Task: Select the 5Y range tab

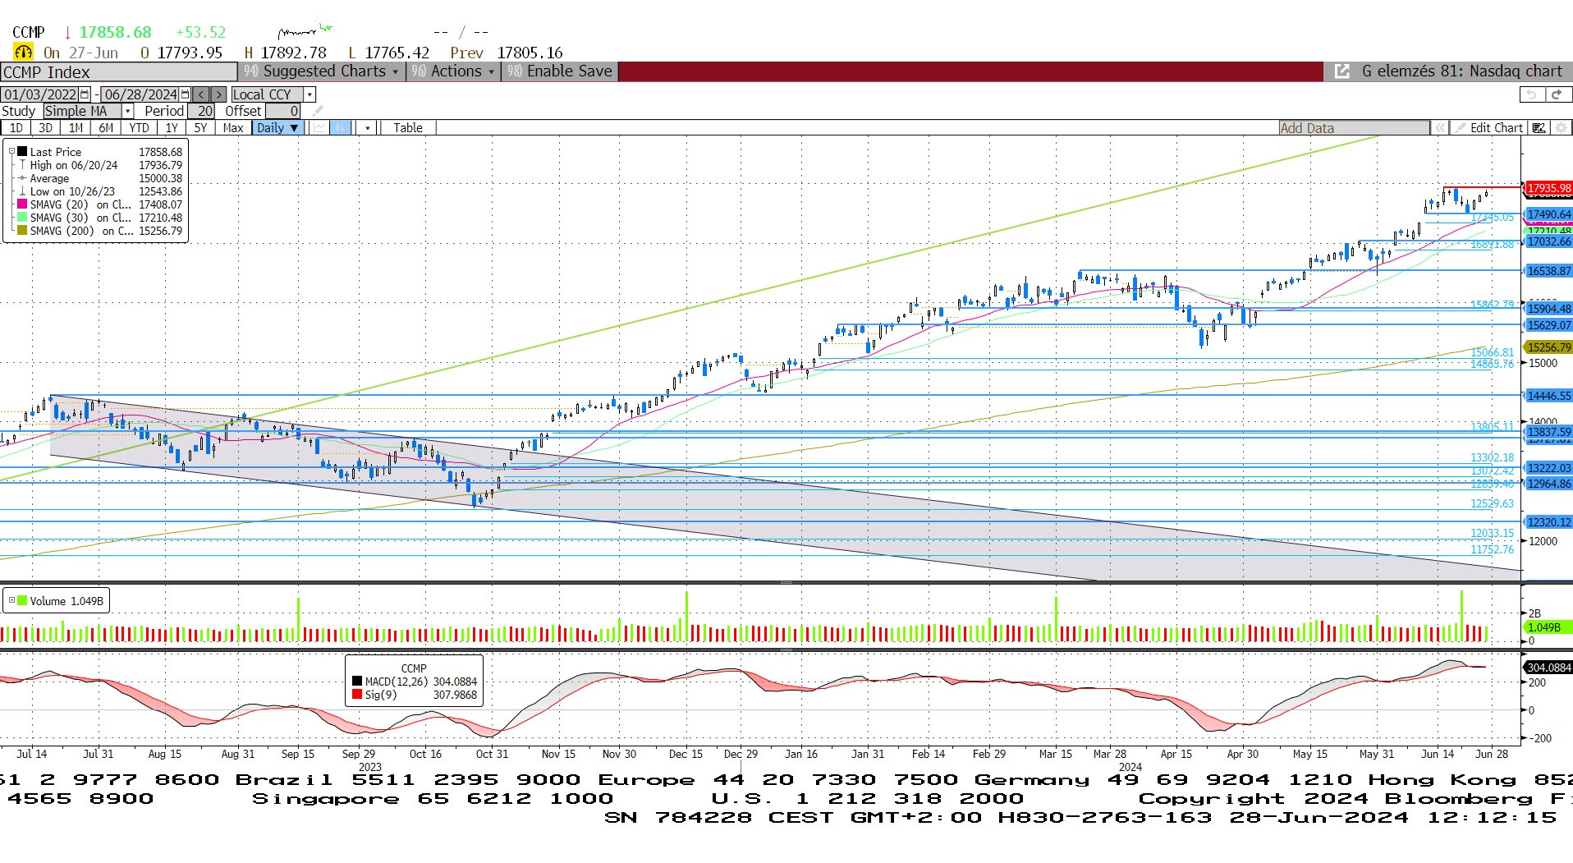Action: coord(200,127)
